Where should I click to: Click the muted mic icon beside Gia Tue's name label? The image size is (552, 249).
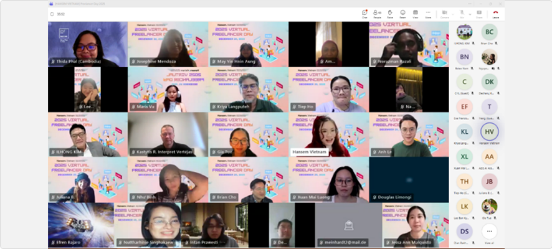click(x=214, y=153)
